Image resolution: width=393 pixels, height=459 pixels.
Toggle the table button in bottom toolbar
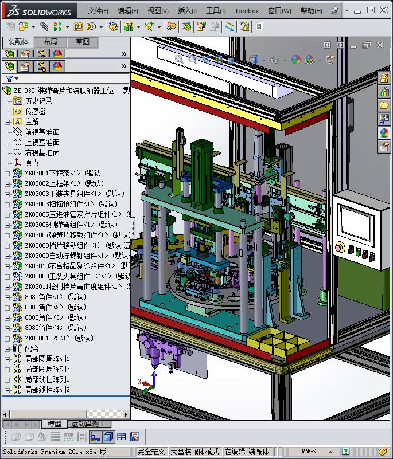point(121,437)
